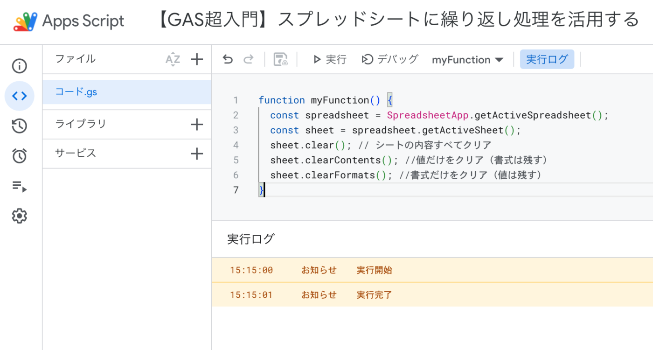Click line 7 in the code editor
Viewport: 653px width, 350px height.
click(373, 190)
